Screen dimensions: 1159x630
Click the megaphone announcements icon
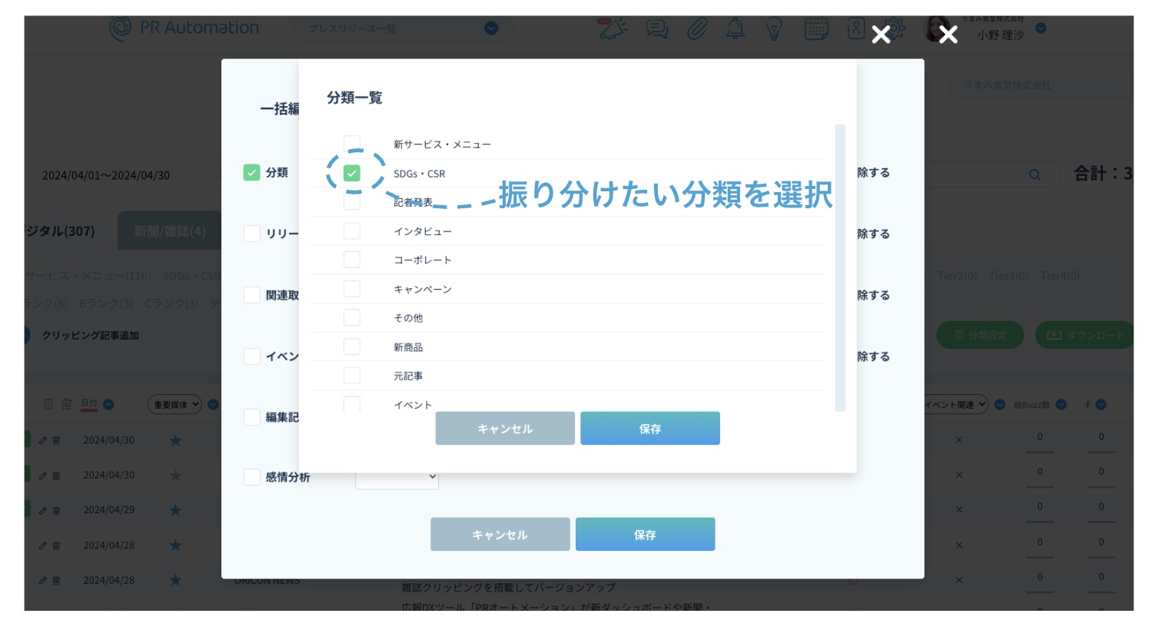click(x=613, y=29)
